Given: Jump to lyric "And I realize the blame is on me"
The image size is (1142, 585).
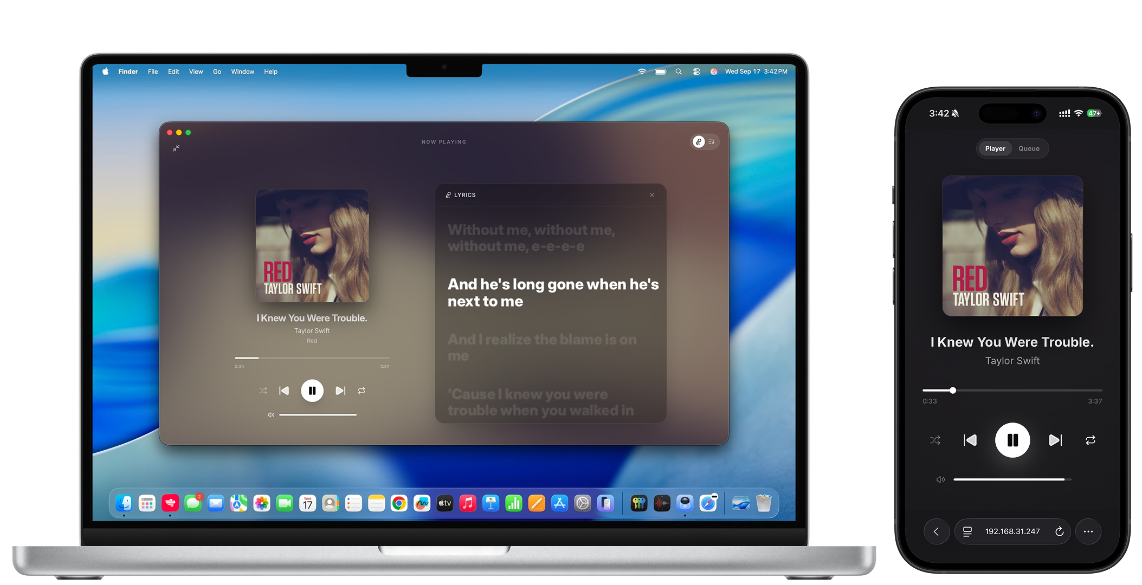Looking at the screenshot, I should point(542,347).
